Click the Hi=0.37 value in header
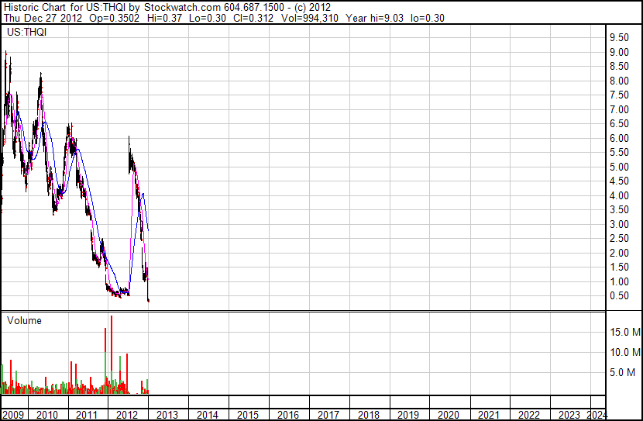Viewport: 643px width, 421px height. pyautogui.click(x=164, y=18)
